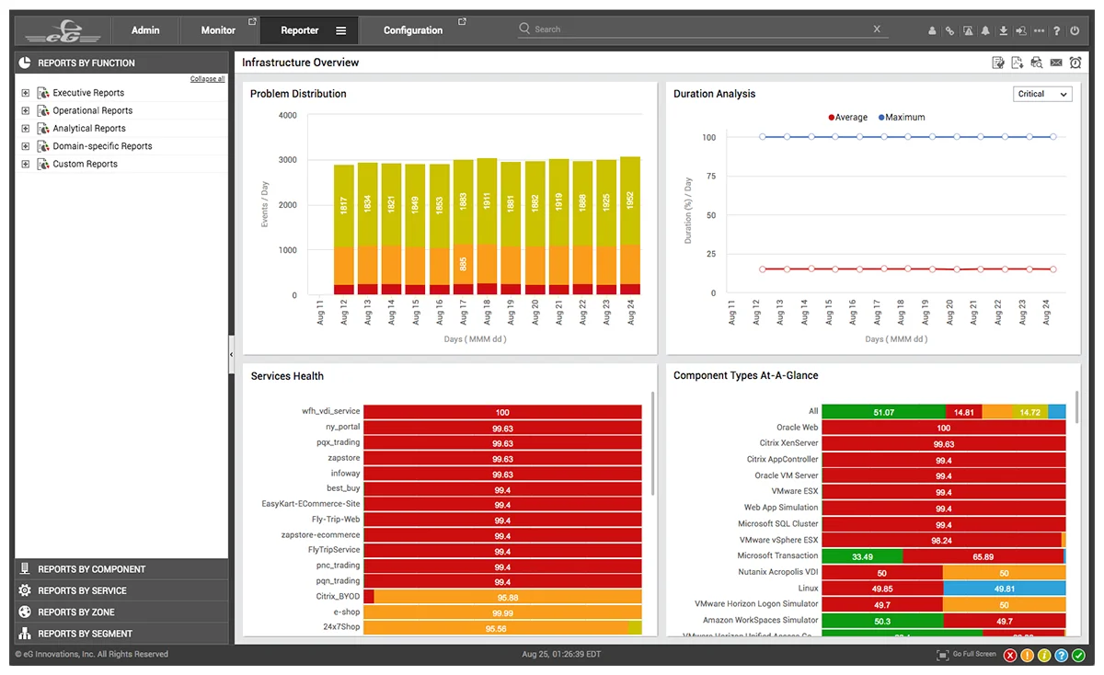The image size is (1104, 675).
Task: Open the help question mark icon
Action: point(1057,30)
